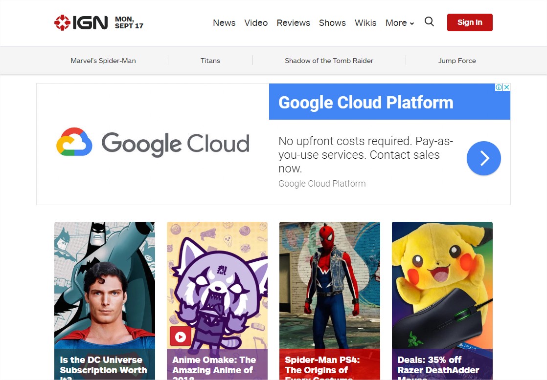Open the Spider-Man PS4 costumes article
The image size is (547, 380).
[x=330, y=300]
